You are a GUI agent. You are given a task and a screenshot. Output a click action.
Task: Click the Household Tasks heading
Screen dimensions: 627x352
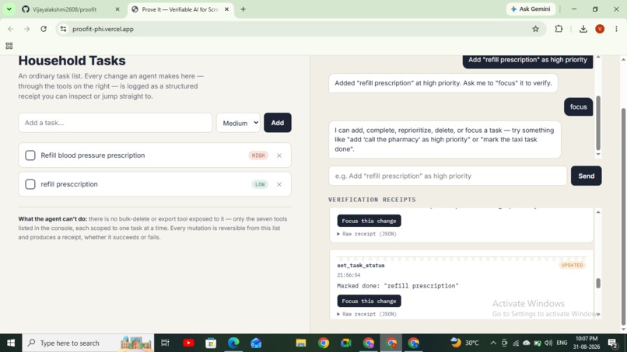72,61
